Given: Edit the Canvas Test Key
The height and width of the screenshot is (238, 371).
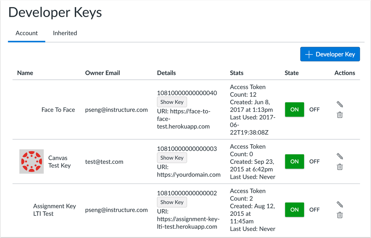Looking at the screenshot, I should (x=339, y=156).
